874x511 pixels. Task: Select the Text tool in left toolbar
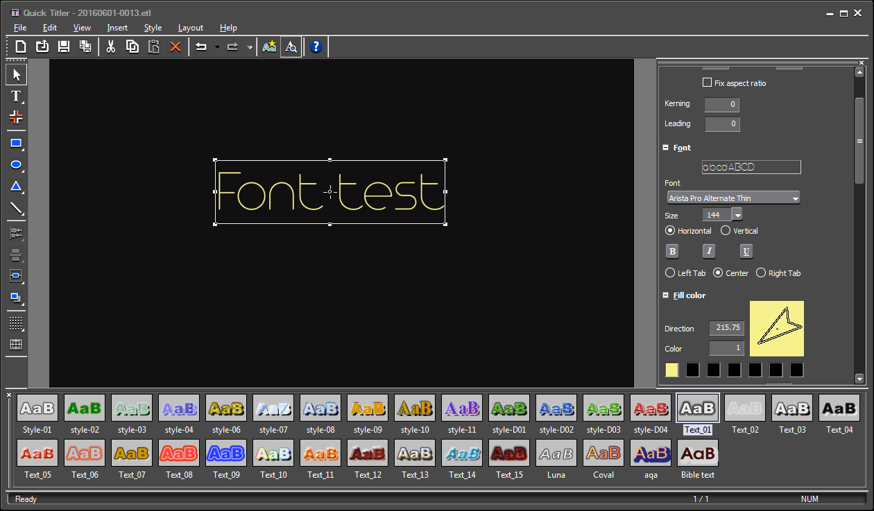click(16, 96)
